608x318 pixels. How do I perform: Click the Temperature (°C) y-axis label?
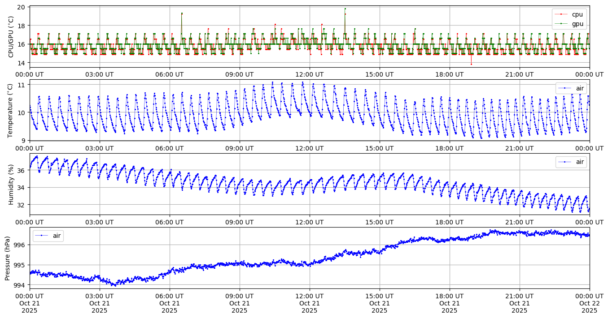(11, 110)
